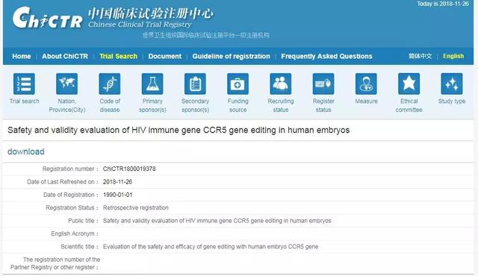Follow the download link
Screen dimensions: 478x276
tap(26, 151)
